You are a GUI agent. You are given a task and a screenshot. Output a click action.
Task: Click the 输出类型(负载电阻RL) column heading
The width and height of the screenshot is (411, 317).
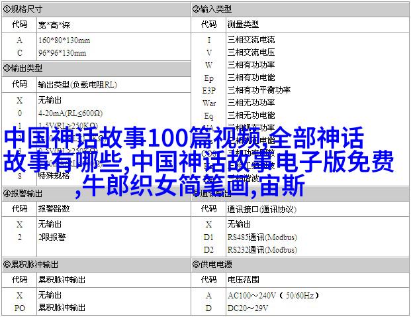[77, 85]
